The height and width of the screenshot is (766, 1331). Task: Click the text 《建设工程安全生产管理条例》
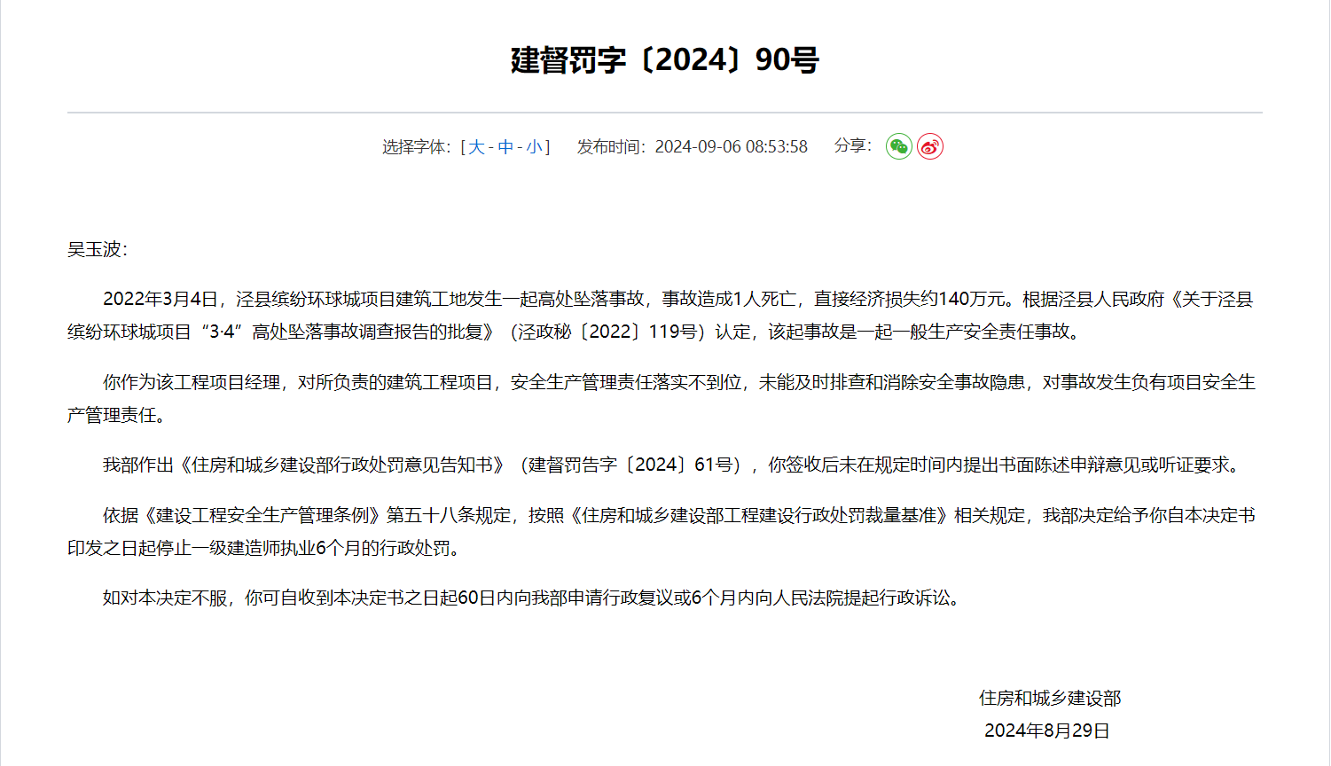click(262, 515)
